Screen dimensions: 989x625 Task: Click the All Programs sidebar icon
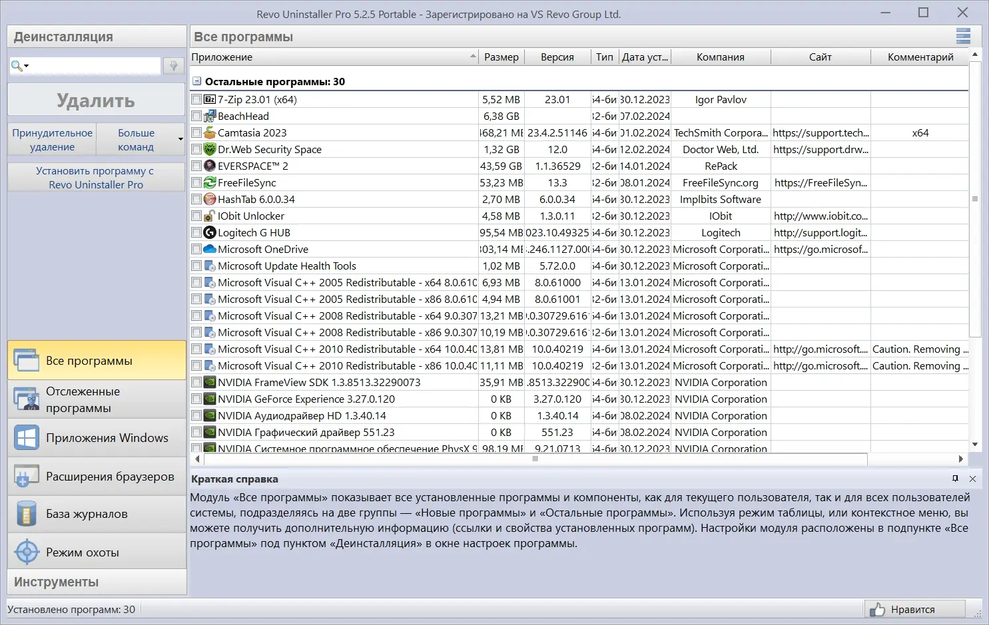coord(27,361)
